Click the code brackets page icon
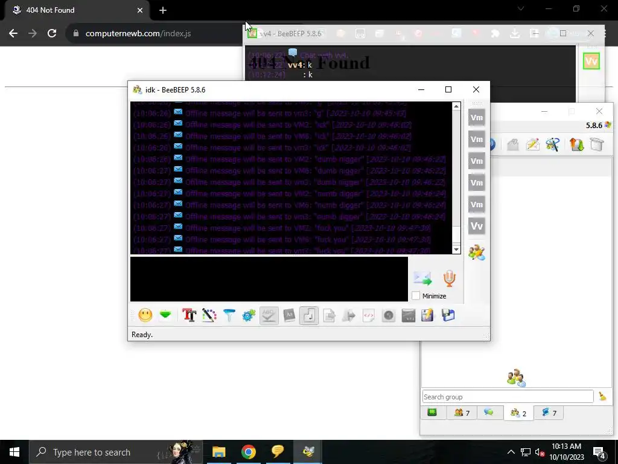Screen dimensions: 618x464 [x=369, y=315]
